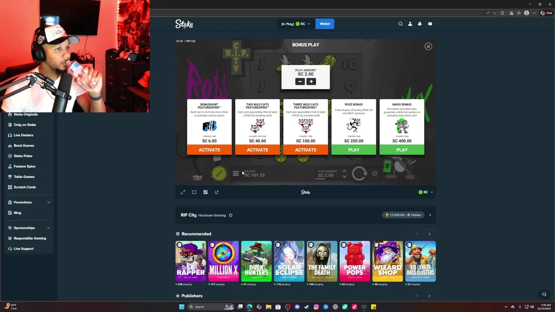Click the Stake logo in header
555x312 pixels.
tap(184, 24)
